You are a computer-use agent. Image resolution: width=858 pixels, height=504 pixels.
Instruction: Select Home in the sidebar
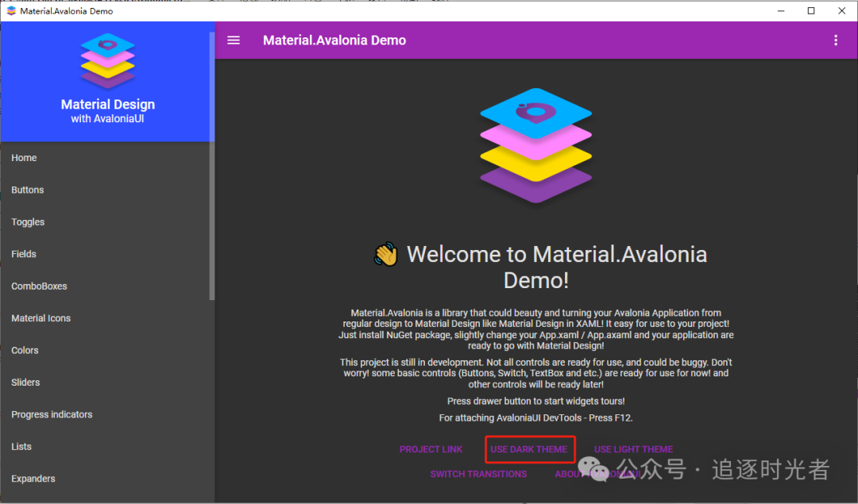(24, 157)
